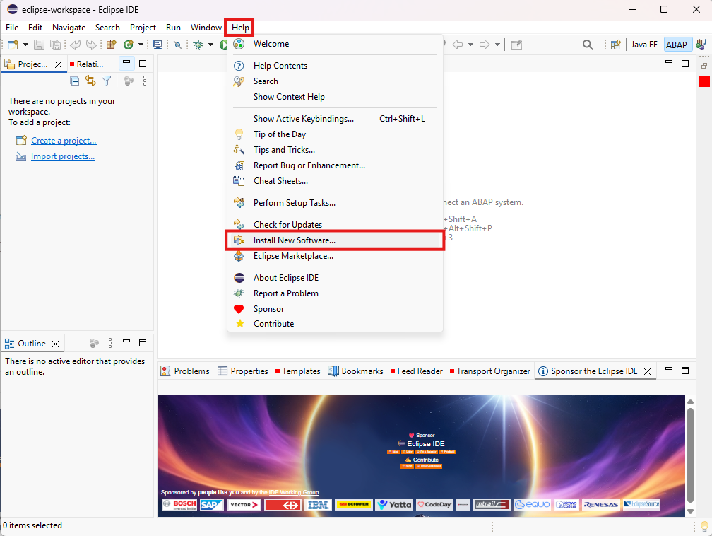Switch to the ABAP perspective
Image resolution: width=712 pixels, height=536 pixels.
pos(677,45)
